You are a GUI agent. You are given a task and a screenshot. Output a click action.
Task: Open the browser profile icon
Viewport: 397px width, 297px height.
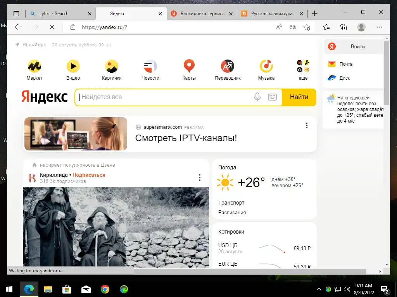click(x=361, y=27)
